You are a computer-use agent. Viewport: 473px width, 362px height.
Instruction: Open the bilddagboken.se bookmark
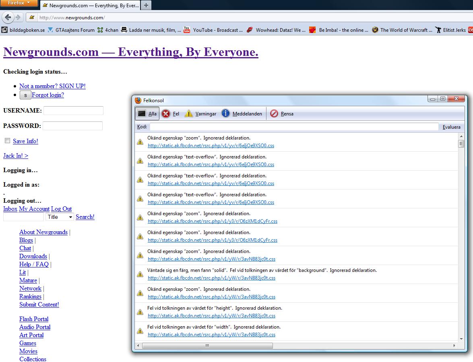[23, 30]
